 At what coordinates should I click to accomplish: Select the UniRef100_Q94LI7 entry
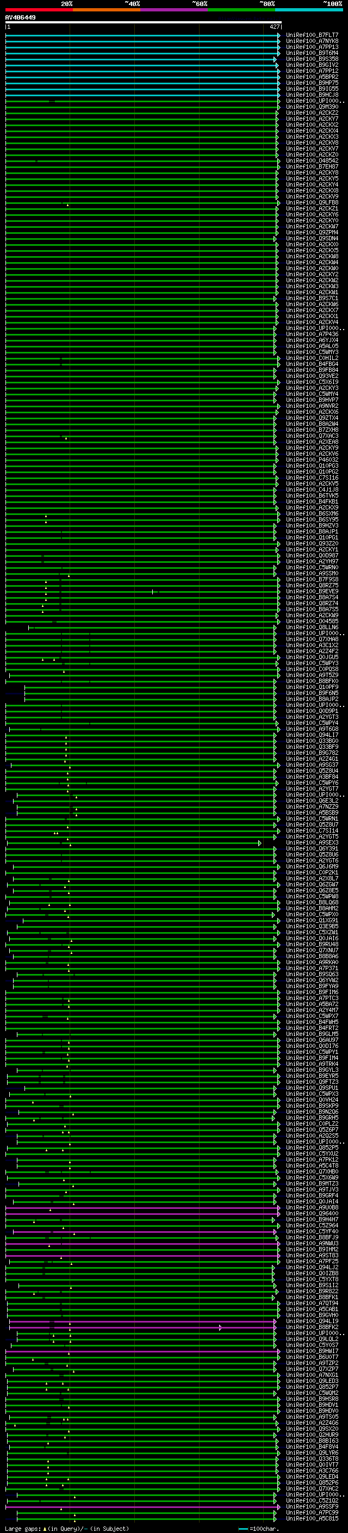click(312, 735)
